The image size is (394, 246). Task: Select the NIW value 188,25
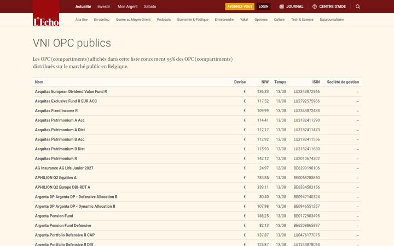coord(263,216)
